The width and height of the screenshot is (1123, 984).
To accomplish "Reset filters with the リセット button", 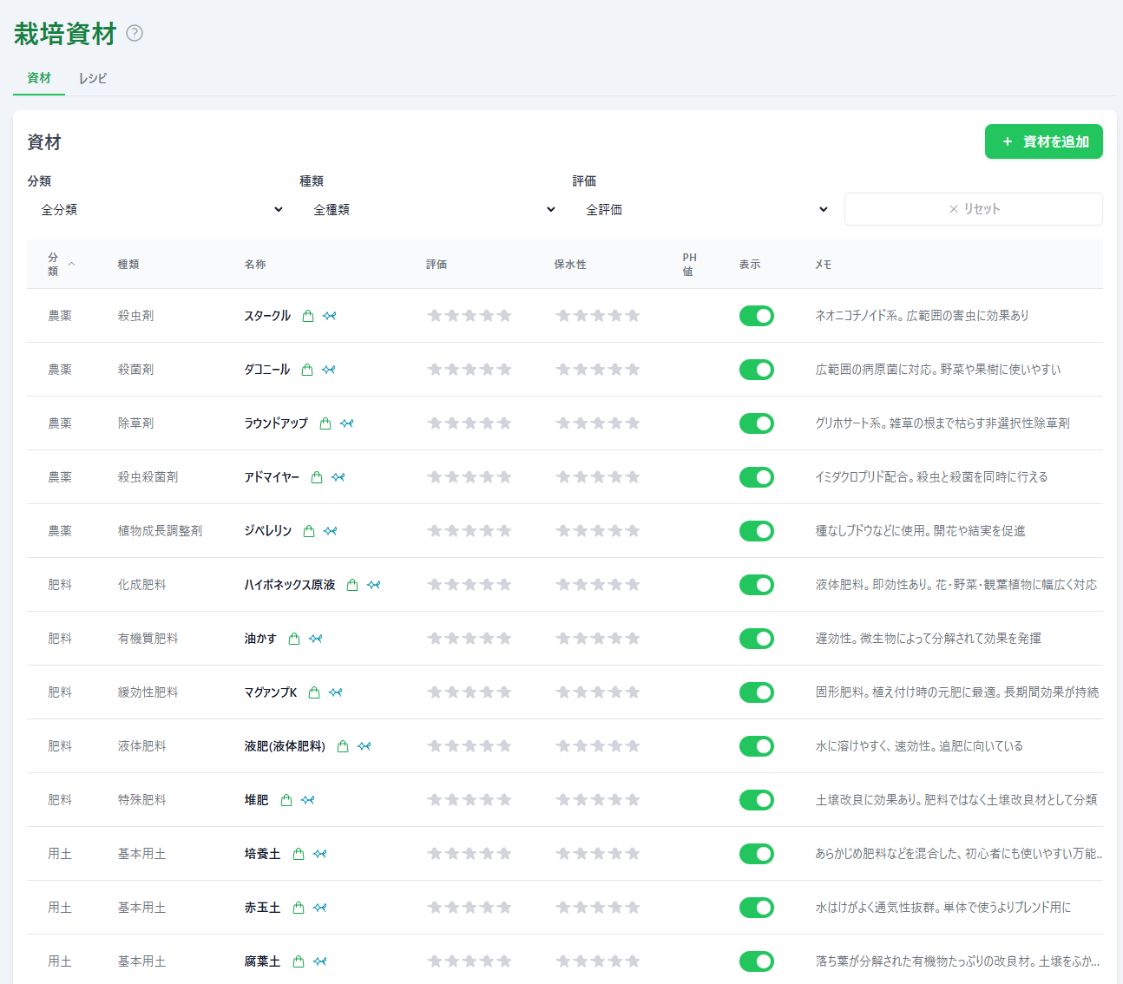I will click(x=974, y=209).
